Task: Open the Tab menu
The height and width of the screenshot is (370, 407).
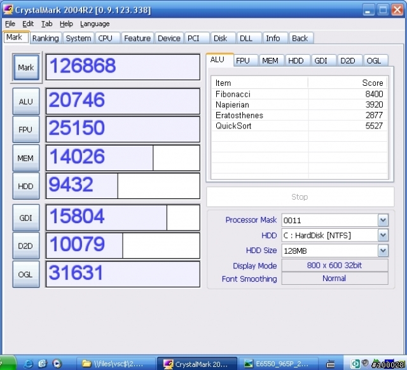Action: pos(46,24)
